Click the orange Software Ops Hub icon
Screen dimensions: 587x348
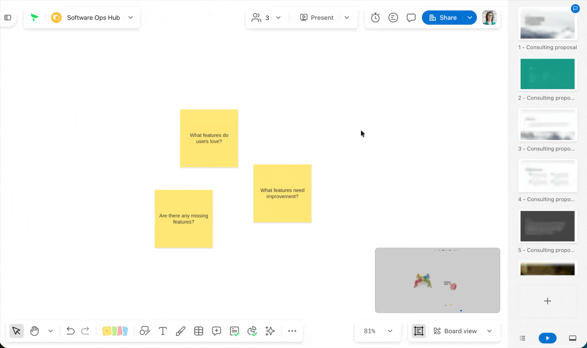56,18
